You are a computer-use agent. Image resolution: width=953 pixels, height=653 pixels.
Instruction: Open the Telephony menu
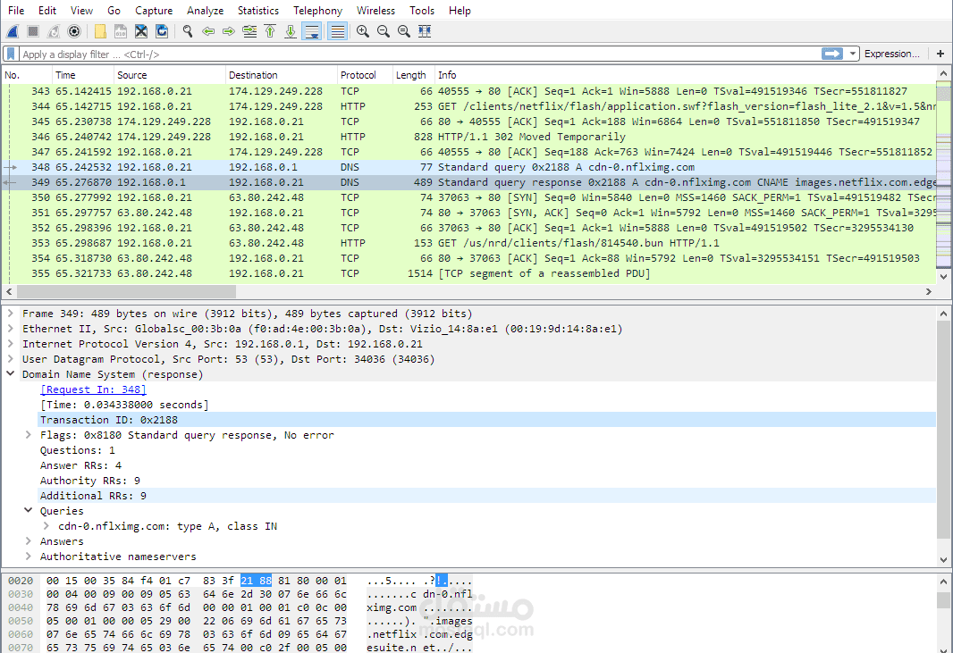click(318, 11)
